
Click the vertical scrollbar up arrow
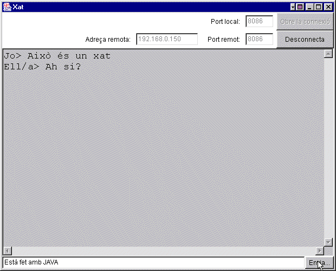[328, 54]
